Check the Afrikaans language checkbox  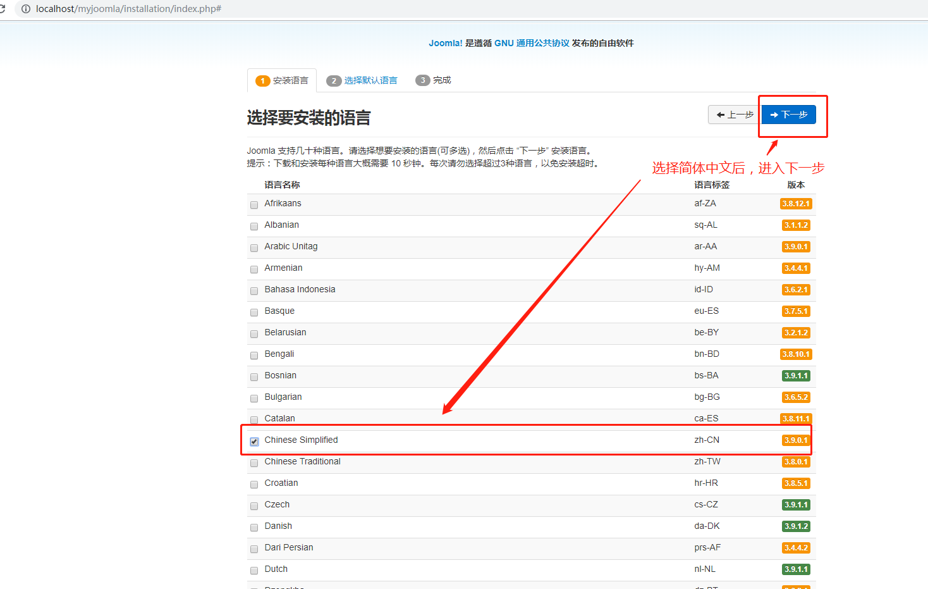point(254,205)
